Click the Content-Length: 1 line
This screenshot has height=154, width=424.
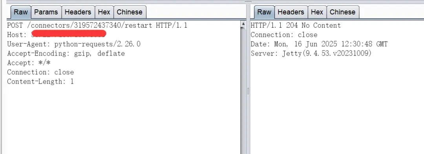(x=40, y=81)
